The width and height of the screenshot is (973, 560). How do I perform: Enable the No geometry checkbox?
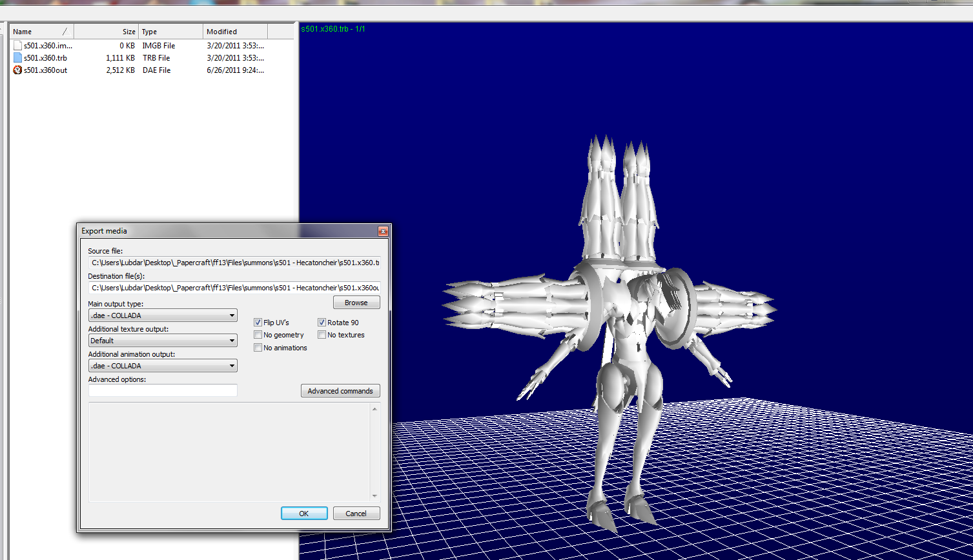258,335
